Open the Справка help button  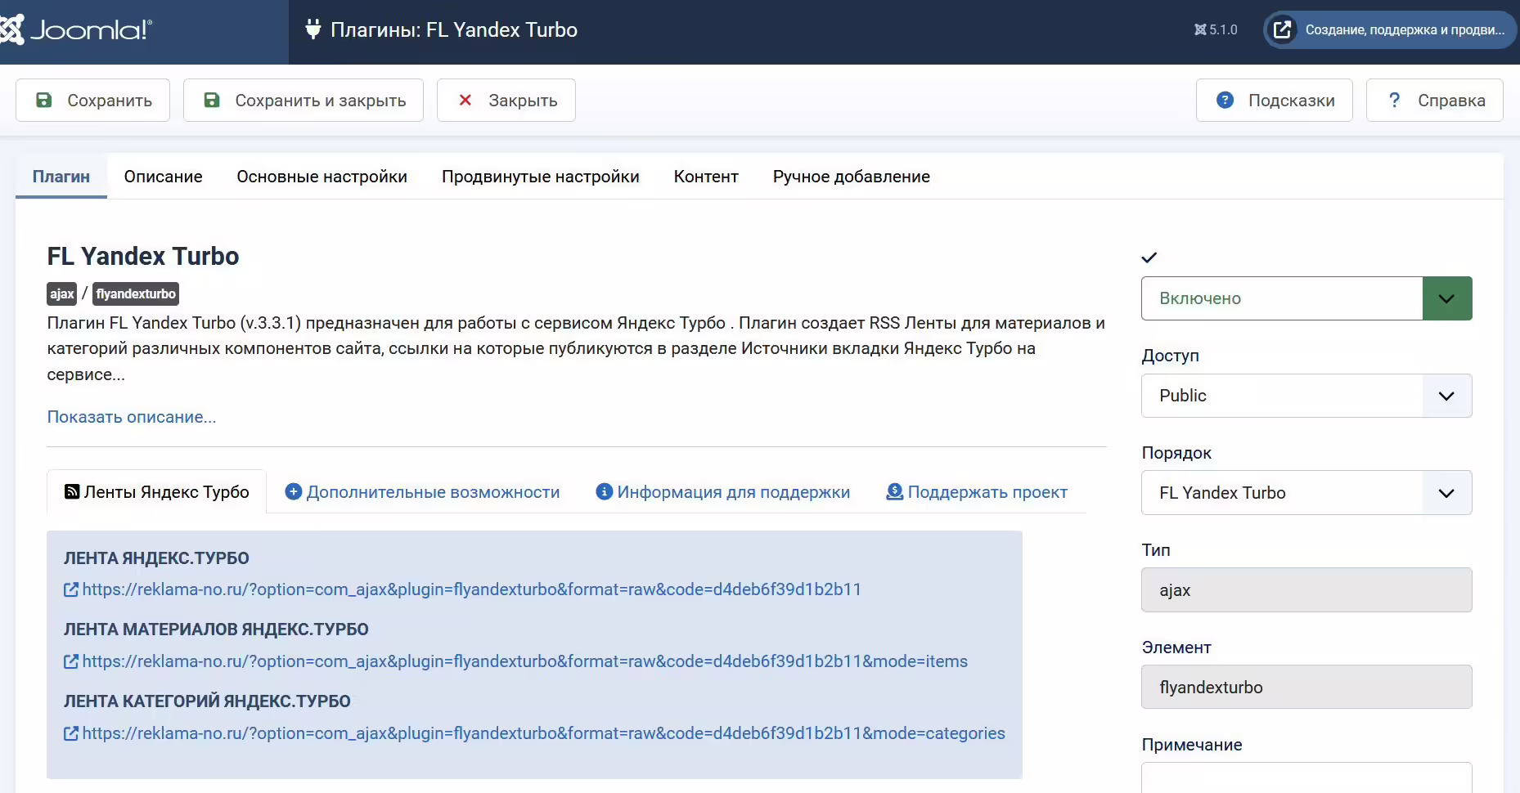pyautogui.click(x=1435, y=100)
